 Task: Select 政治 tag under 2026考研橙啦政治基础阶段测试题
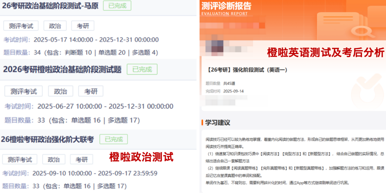[60, 91]
